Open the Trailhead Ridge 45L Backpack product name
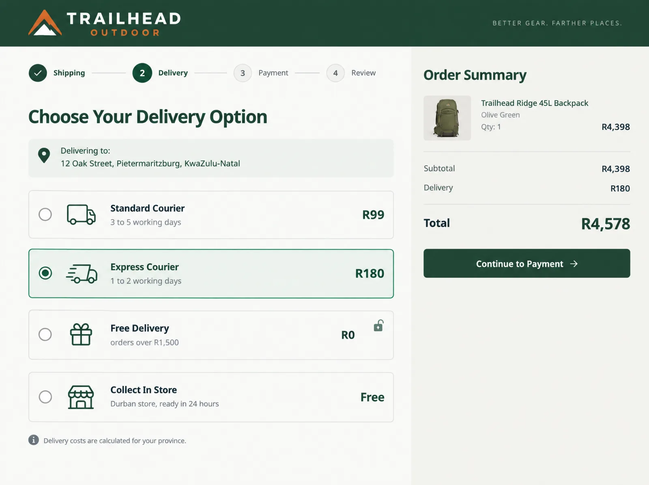This screenshot has width=649, height=485. click(x=535, y=103)
